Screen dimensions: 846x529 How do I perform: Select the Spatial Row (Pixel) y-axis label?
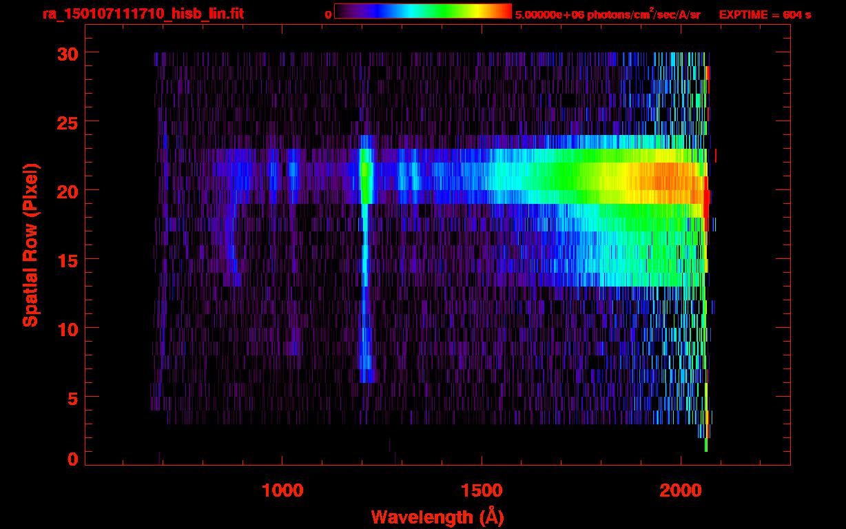tap(30, 245)
